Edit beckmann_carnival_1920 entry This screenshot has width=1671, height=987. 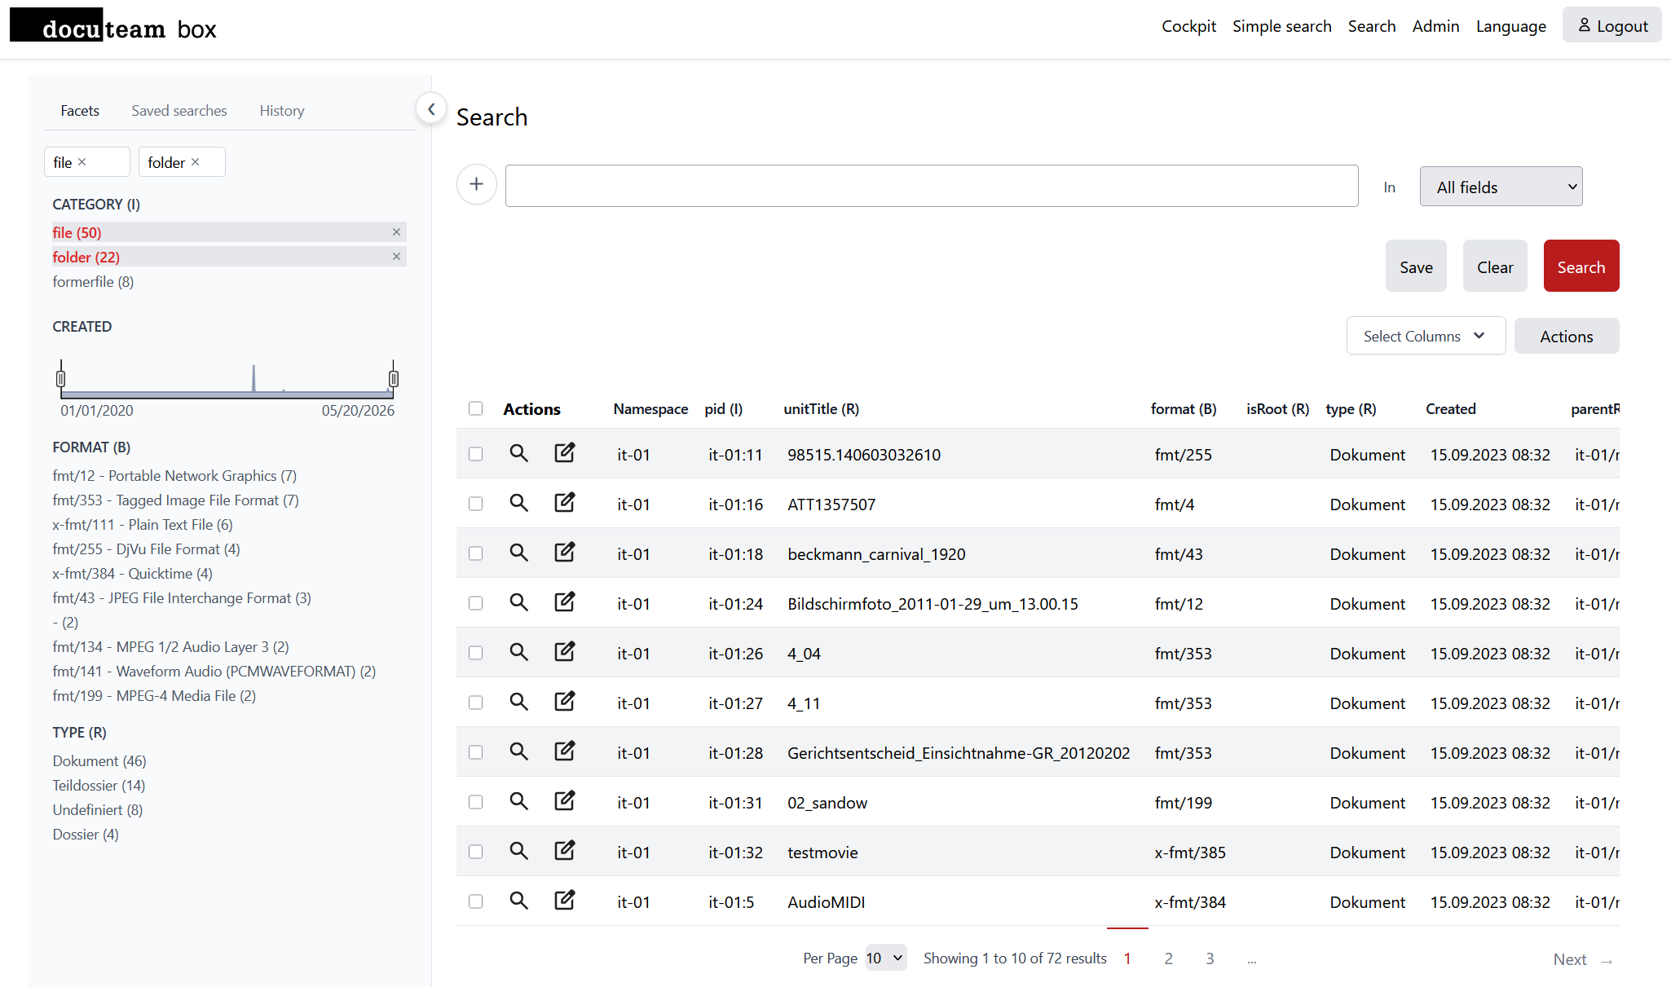(565, 552)
